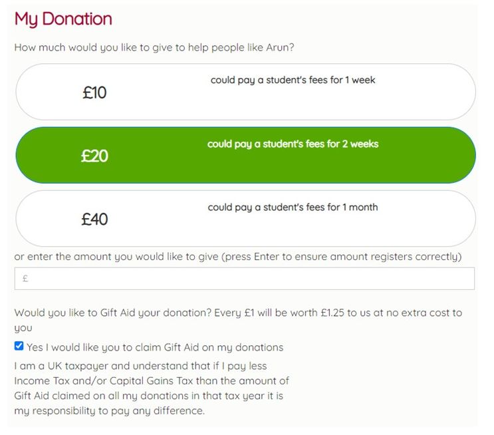494x435 pixels.
Task: Click the £ placeholder symbol in field
Action: [x=25, y=279]
